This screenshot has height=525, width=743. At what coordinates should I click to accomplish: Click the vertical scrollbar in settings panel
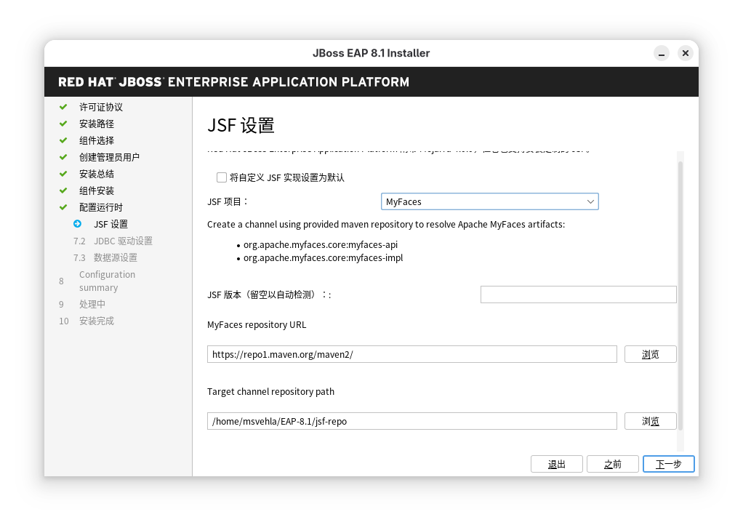click(680, 291)
